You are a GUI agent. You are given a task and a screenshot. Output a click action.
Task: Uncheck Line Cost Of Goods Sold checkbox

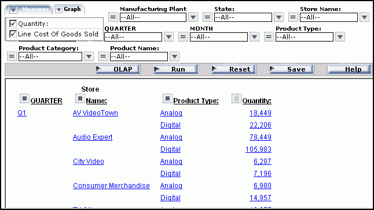click(13, 33)
